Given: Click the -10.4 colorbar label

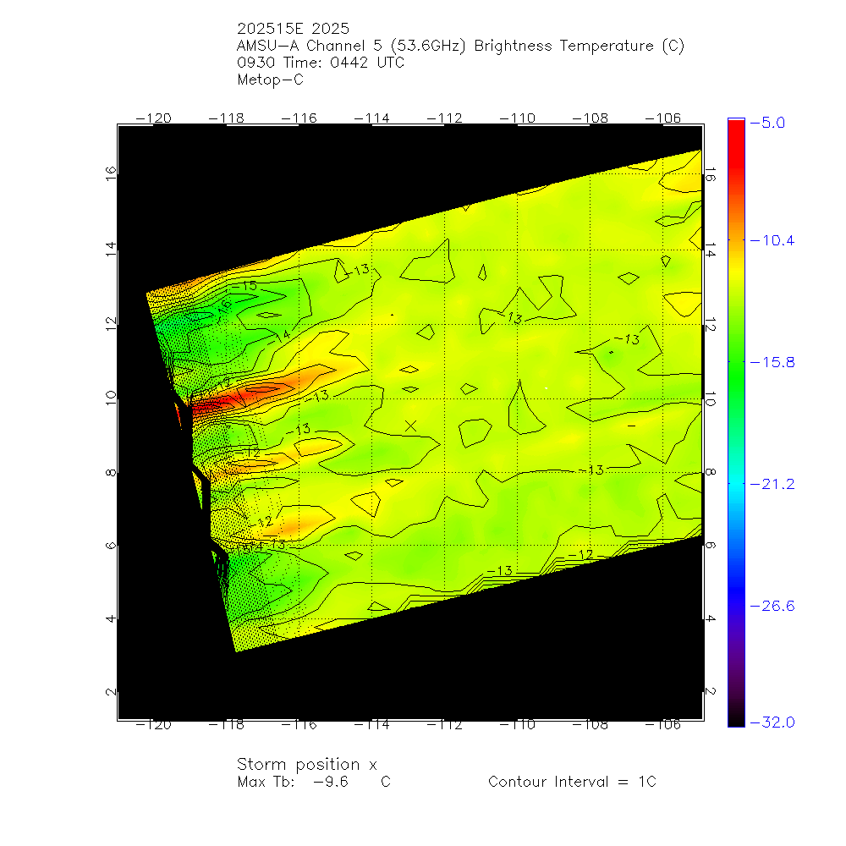Looking at the screenshot, I should click(772, 240).
